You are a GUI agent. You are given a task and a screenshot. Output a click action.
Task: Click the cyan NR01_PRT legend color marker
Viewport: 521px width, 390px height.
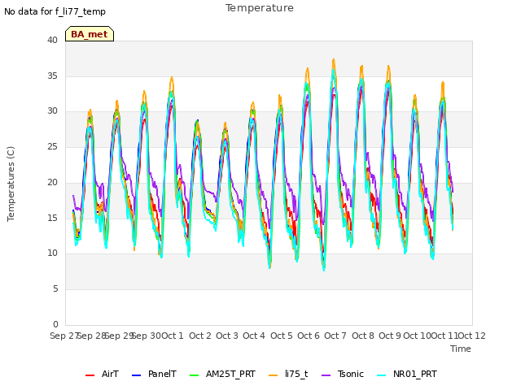pyautogui.click(x=382, y=375)
